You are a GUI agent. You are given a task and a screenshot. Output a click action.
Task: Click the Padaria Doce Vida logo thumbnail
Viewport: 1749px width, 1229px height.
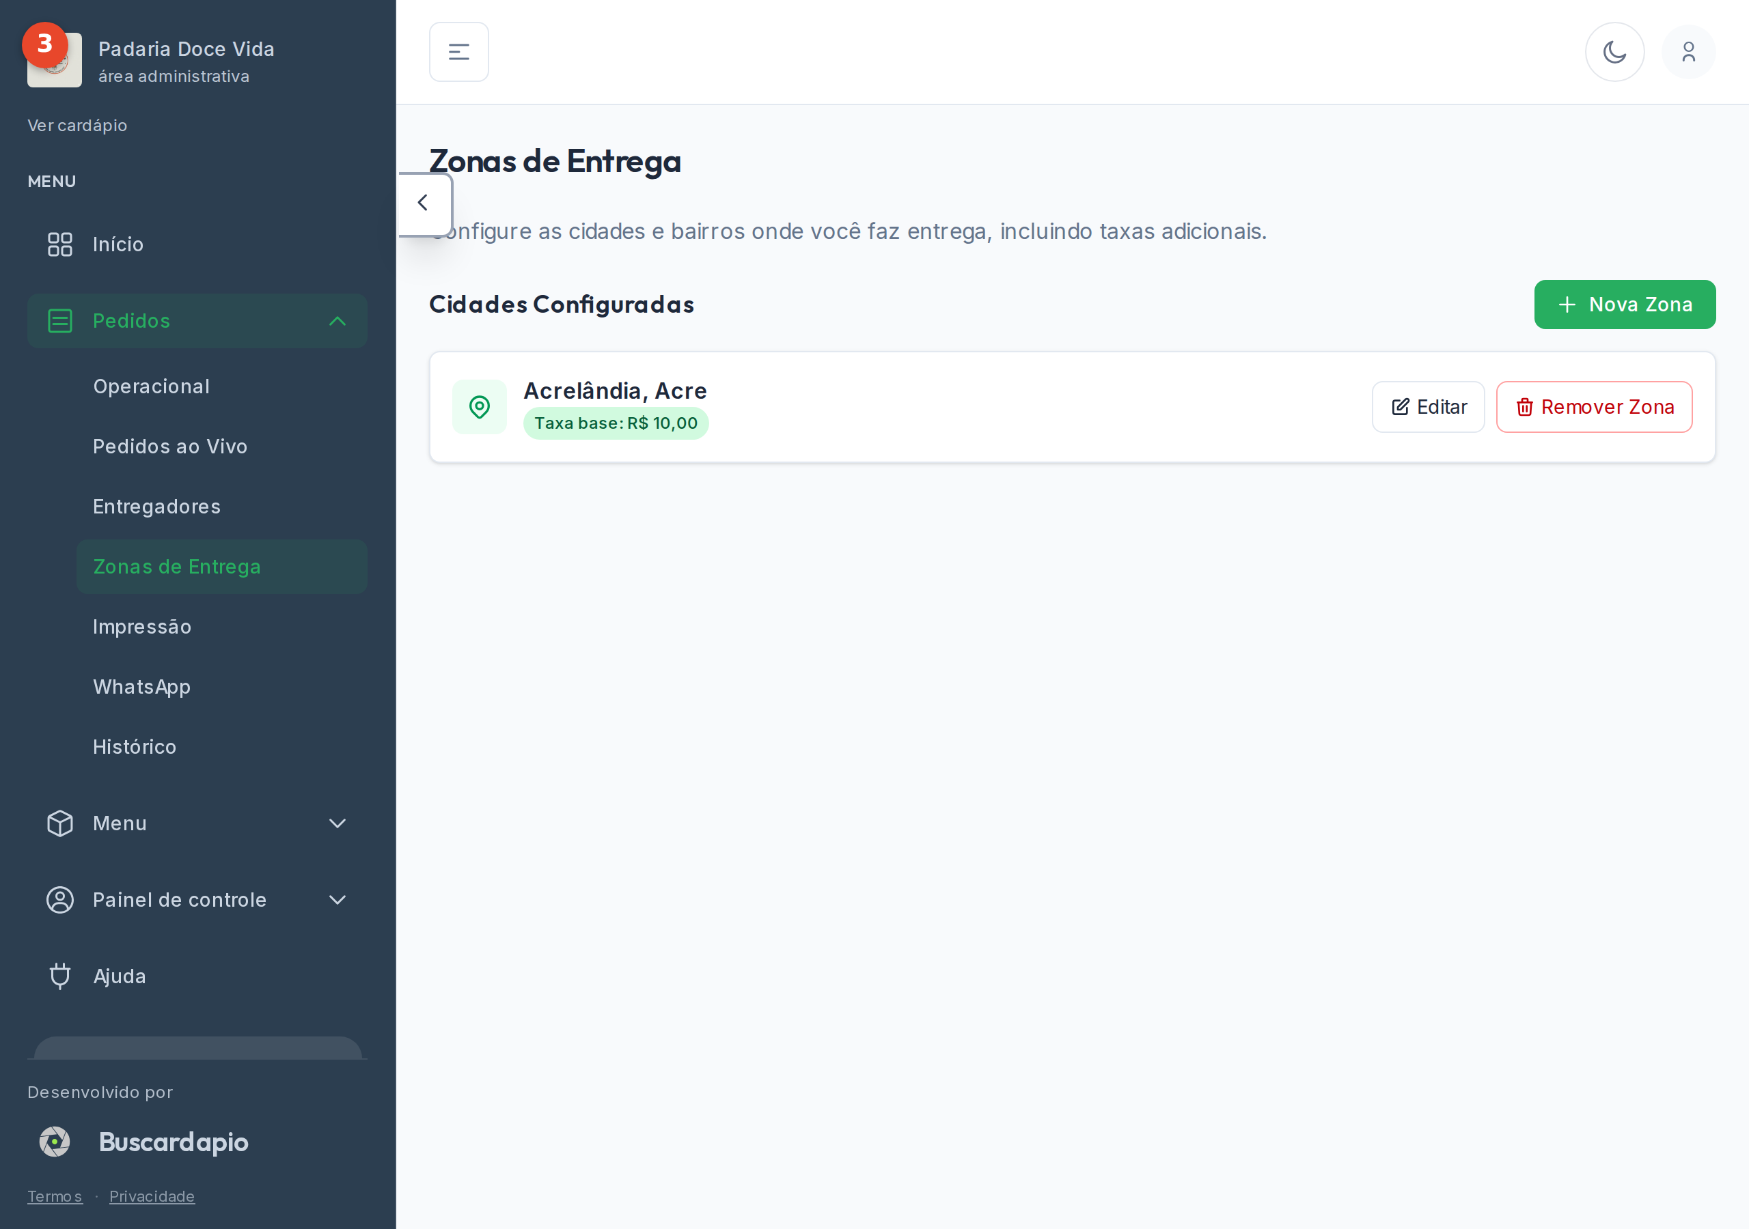[55, 60]
